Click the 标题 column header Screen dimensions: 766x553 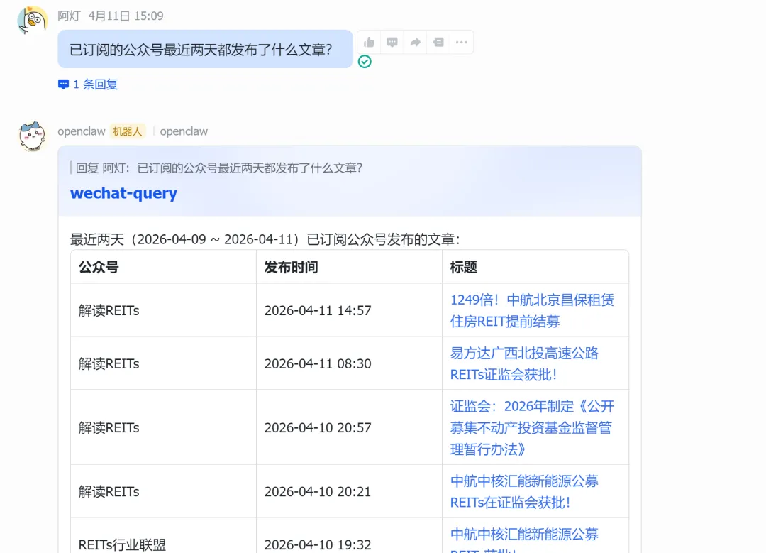click(x=464, y=268)
